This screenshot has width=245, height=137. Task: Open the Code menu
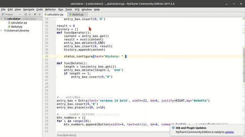tap(39, 10)
